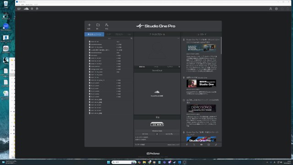Select the highlighted recent files tab
Image resolution: width=293 pixels, height=165 pixels.
coord(94,34)
